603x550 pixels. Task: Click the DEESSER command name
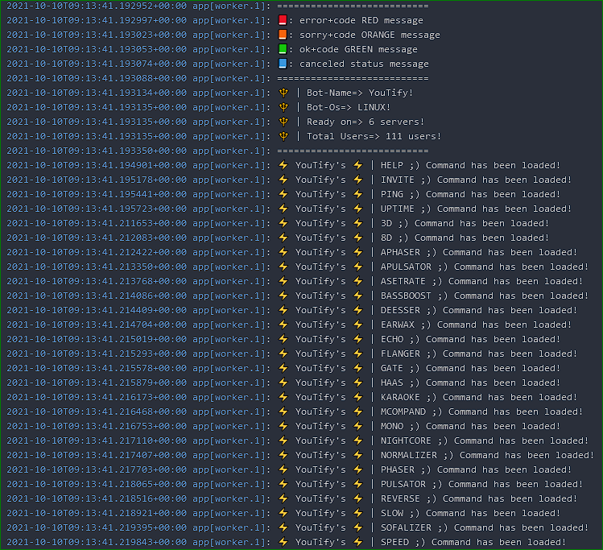pos(400,310)
